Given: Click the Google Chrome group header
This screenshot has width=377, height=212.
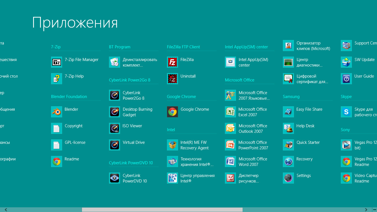Looking at the screenshot, I should (x=181, y=97).
